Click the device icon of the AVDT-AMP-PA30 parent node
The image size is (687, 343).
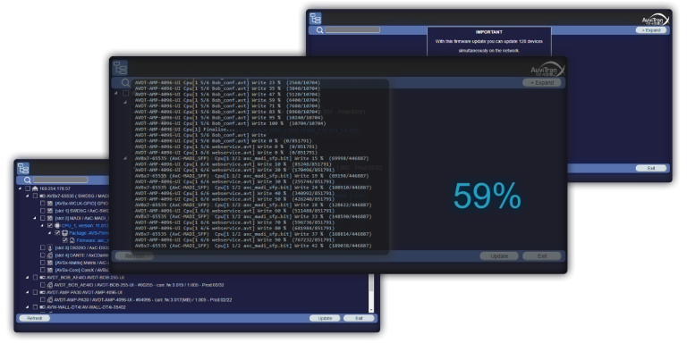point(43,292)
